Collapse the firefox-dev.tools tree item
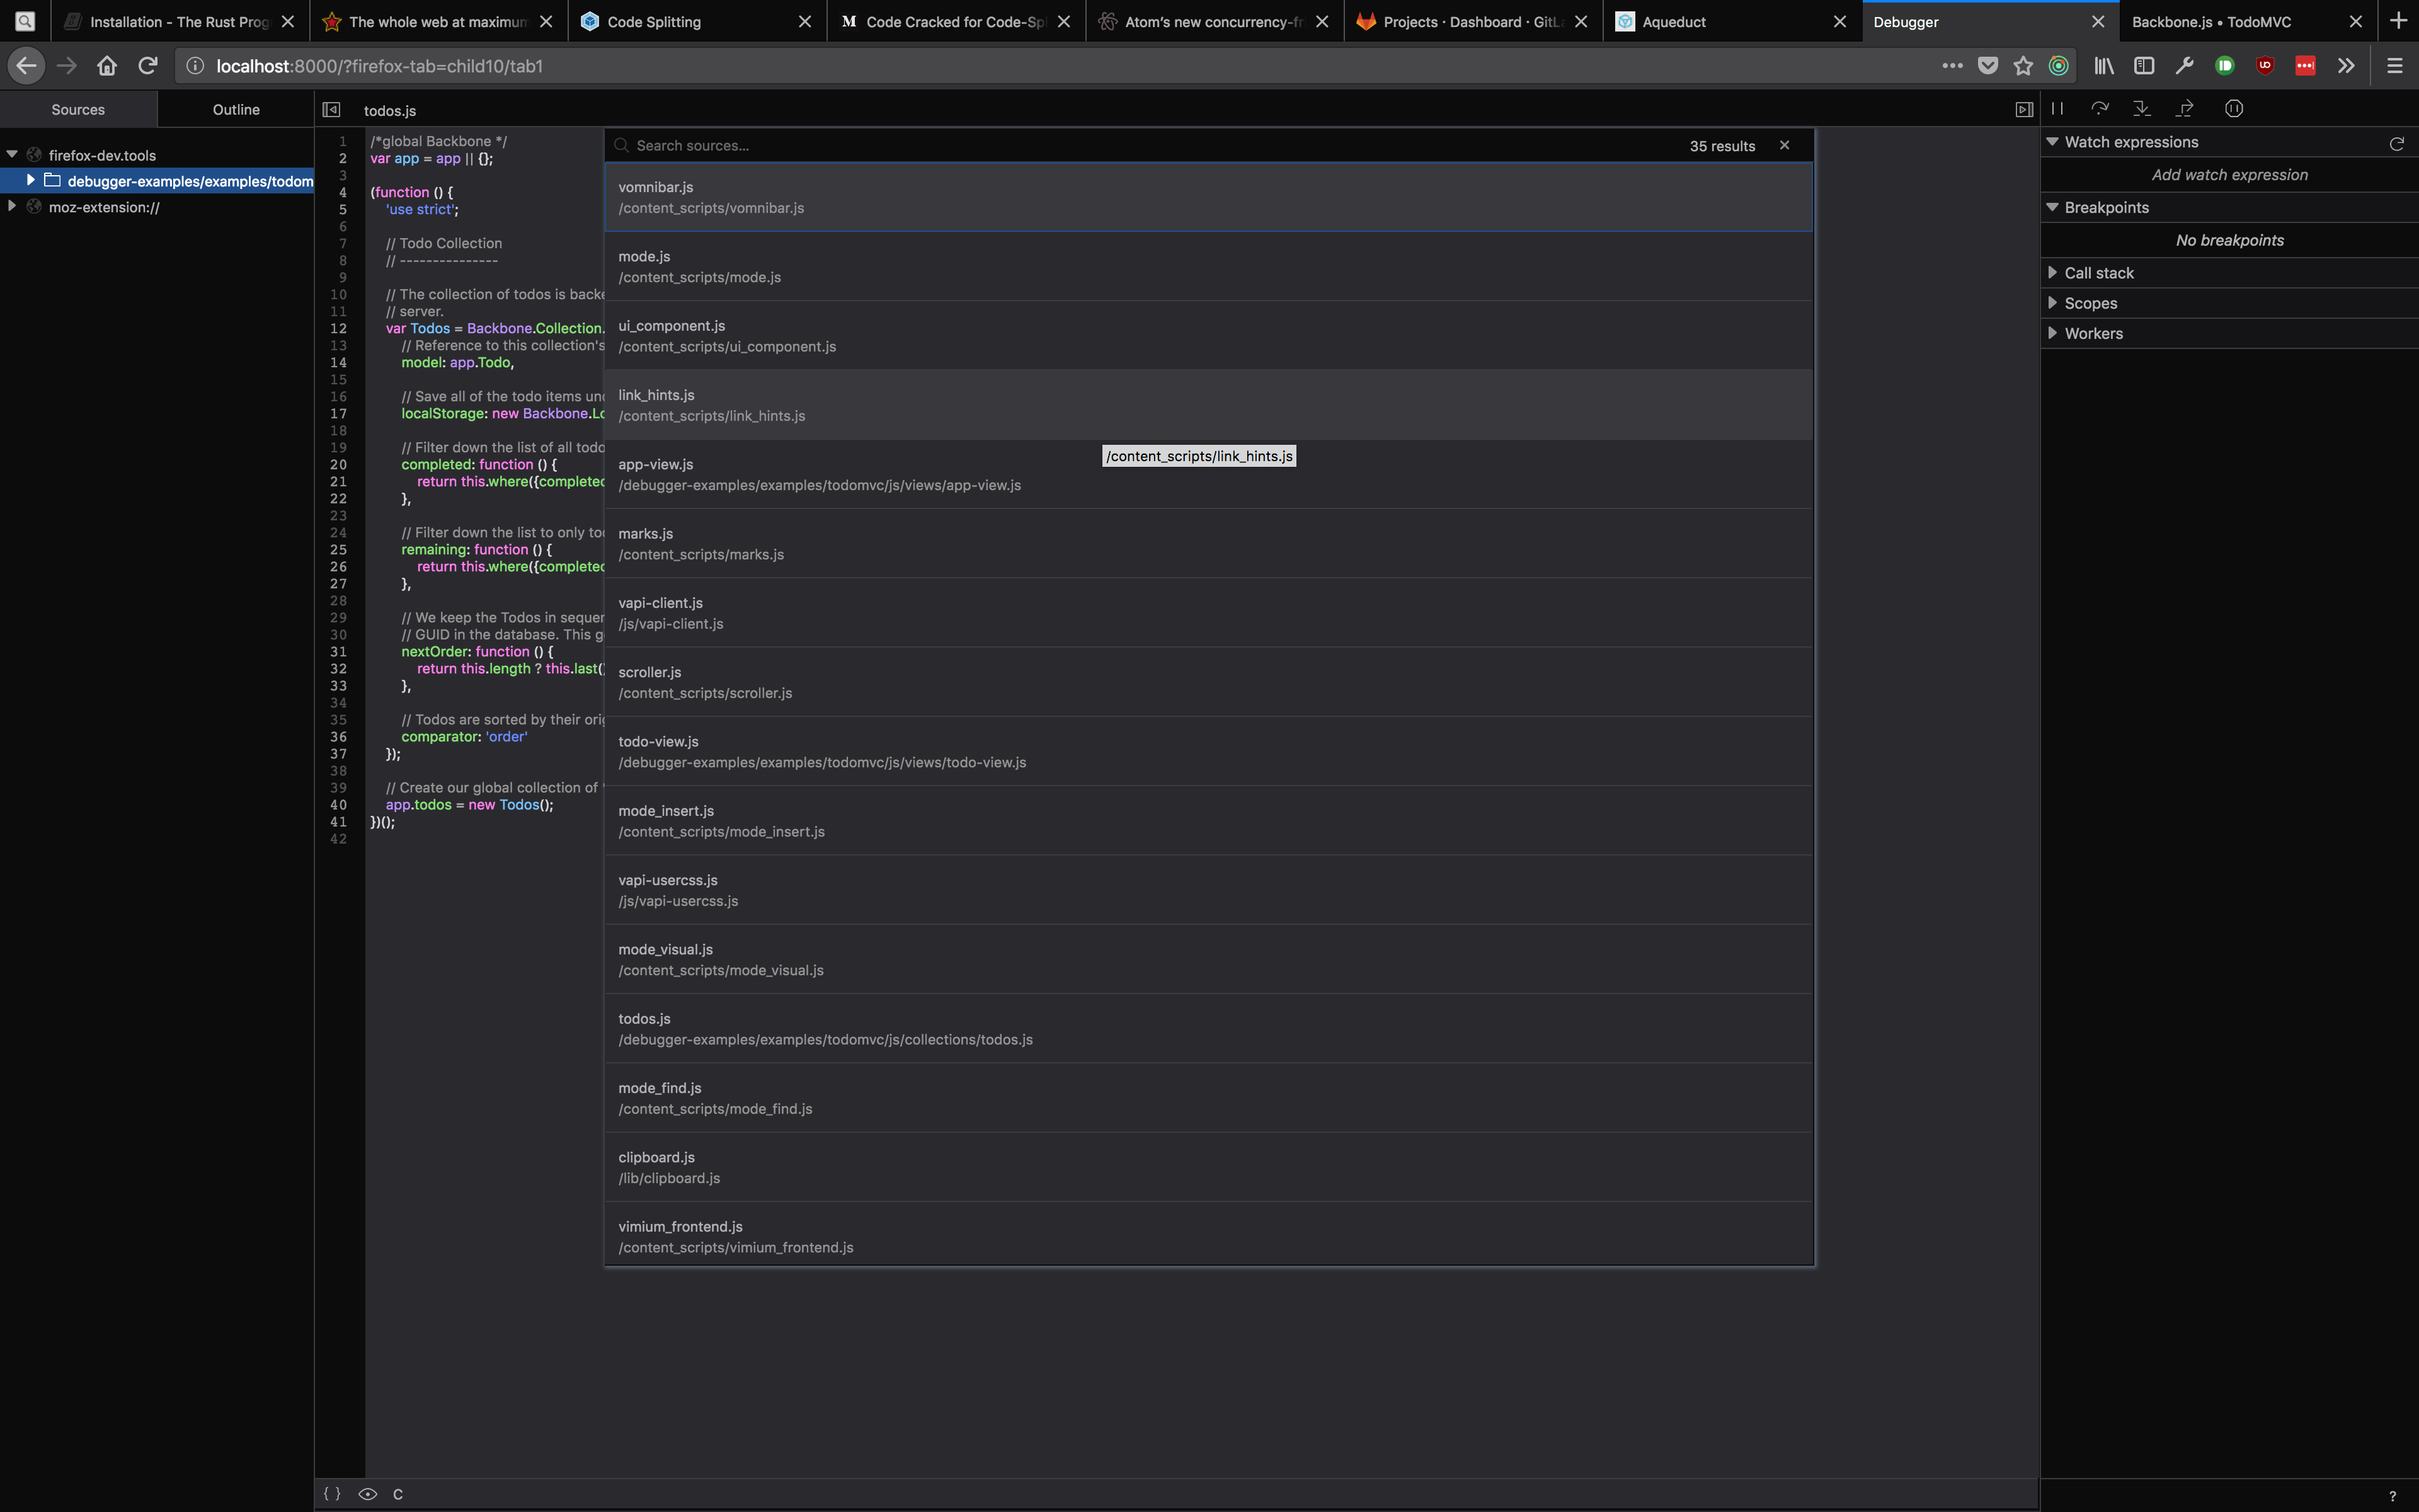This screenshot has width=2419, height=1512. click(12, 154)
